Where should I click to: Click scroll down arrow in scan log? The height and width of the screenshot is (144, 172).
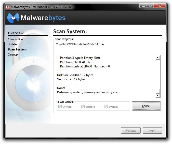point(158,96)
